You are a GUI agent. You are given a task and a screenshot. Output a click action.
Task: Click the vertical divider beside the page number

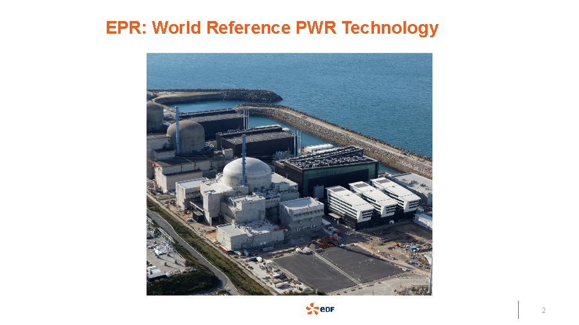pos(518,310)
